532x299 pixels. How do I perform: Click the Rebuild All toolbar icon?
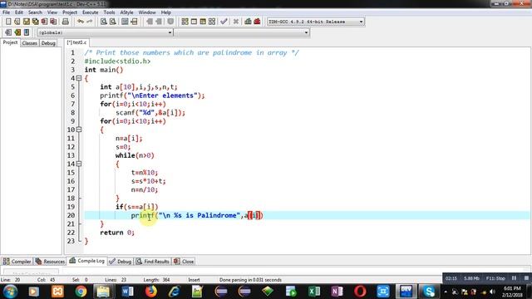click(212, 22)
